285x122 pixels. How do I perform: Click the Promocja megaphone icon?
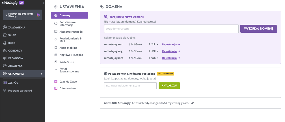coord(5,58)
